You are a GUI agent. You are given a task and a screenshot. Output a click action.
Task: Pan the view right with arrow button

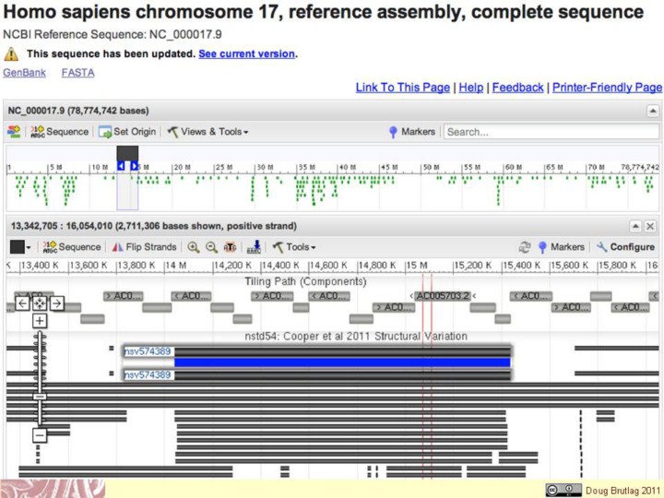click(x=57, y=303)
